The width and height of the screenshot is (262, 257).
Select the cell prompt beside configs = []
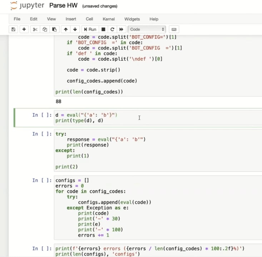click(42, 180)
